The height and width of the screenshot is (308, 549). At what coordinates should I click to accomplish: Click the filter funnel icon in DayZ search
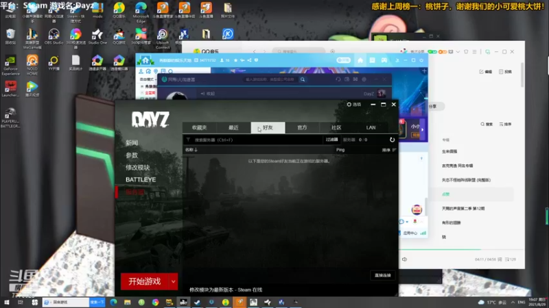pos(188,140)
